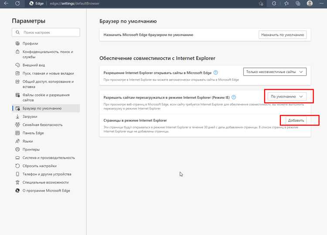Viewport: 327px width, 235px height.
Task: Open Конфиденциальность, поиск и службы section
Action: (x=46, y=54)
